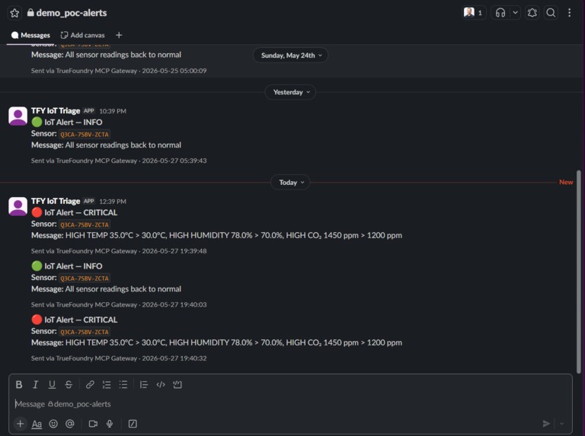This screenshot has height=436, width=585.
Task: Add a new tab with plus icon
Action: coord(119,36)
